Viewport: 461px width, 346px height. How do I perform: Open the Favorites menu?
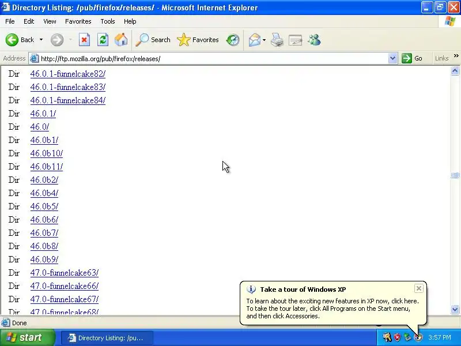[78, 21]
